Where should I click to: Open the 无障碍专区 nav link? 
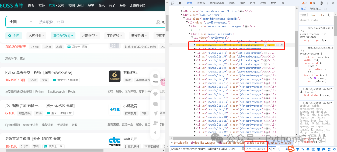[x=138, y=5]
